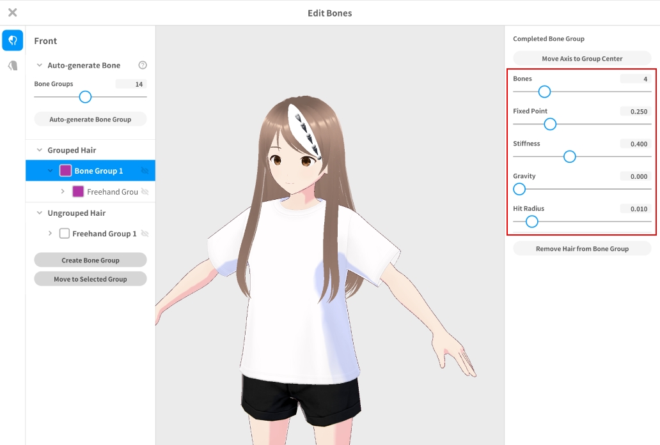This screenshot has width=660, height=445.
Task: Toggle visibility of the grouped Freehand Group
Action: click(145, 192)
